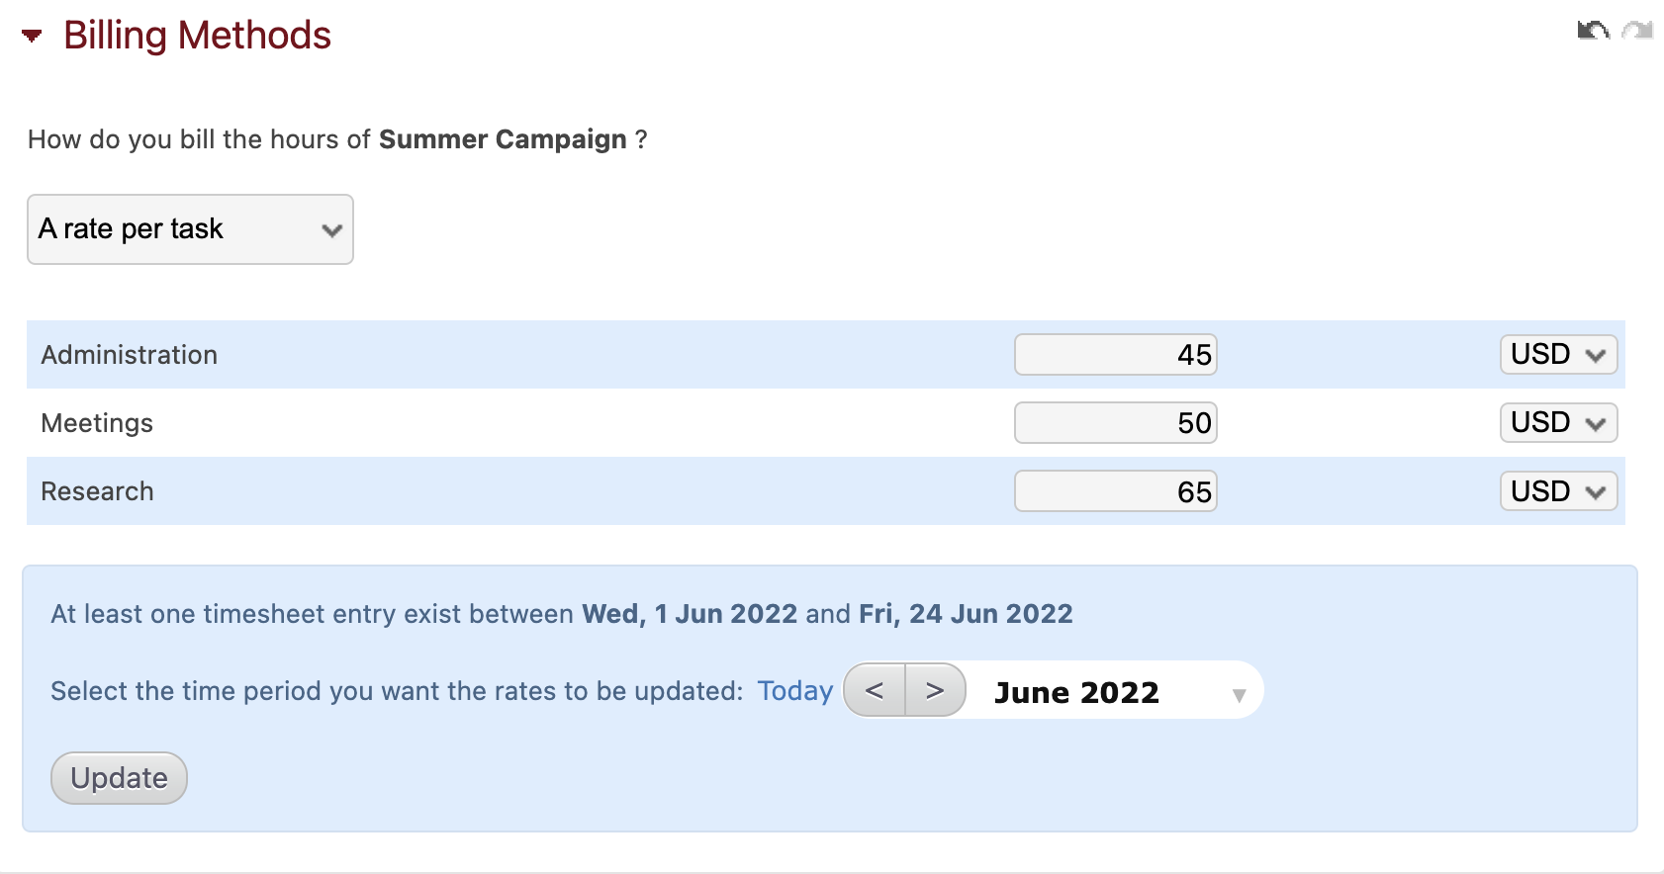The width and height of the screenshot is (1664, 874).
Task: Open Research currency USD dropdown
Action: click(1558, 491)
